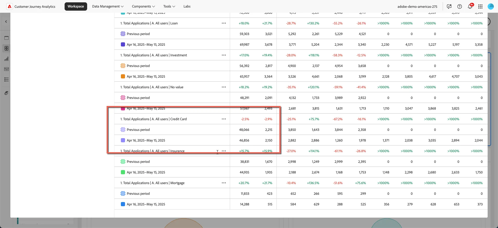Click the Customer Journey Analytics title

(35, 6)
